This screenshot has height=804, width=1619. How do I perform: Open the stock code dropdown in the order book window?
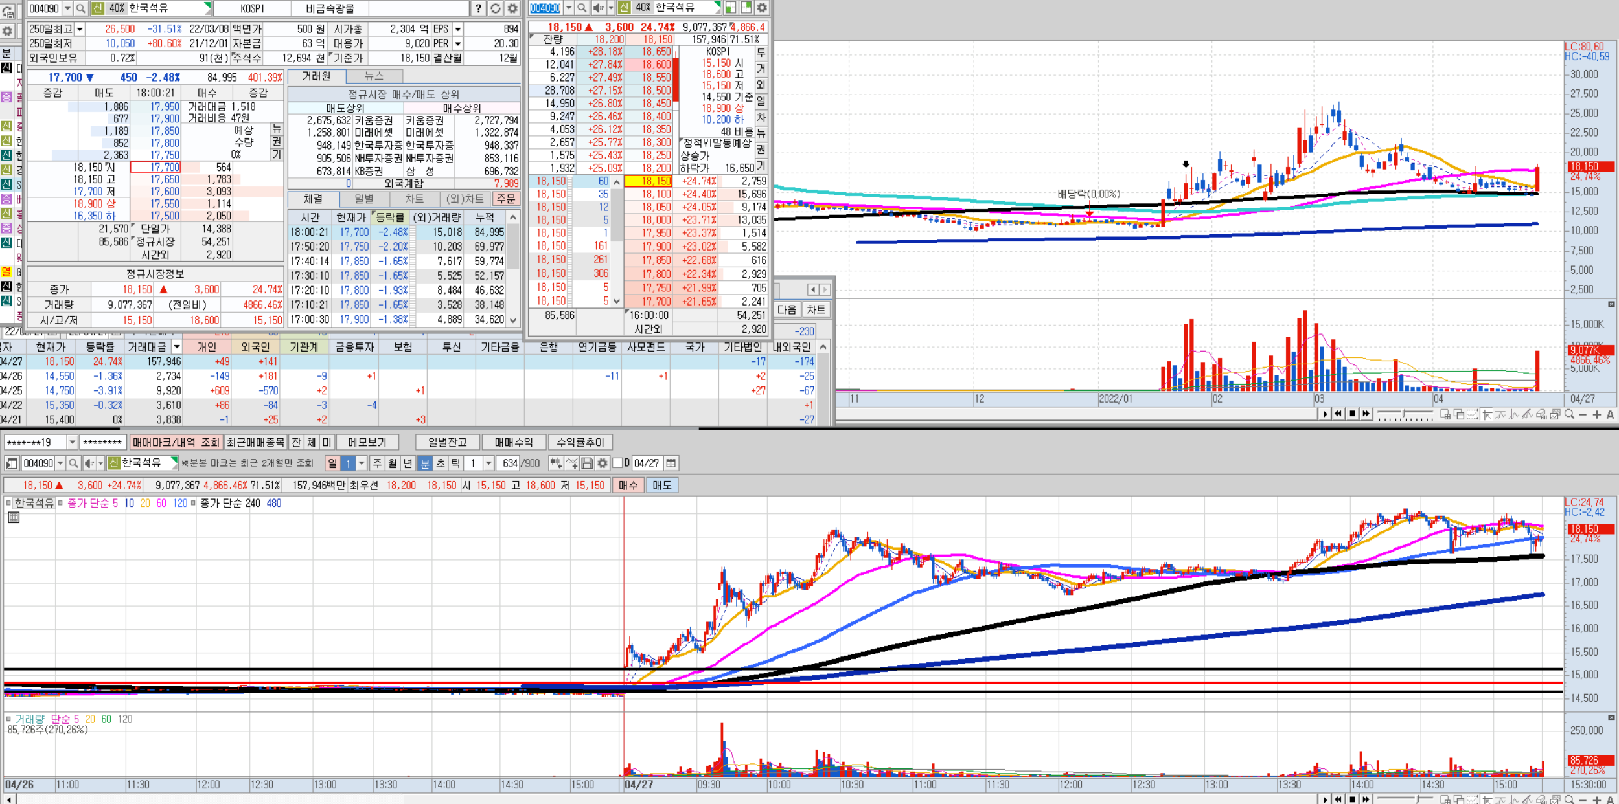click(568, 8)
